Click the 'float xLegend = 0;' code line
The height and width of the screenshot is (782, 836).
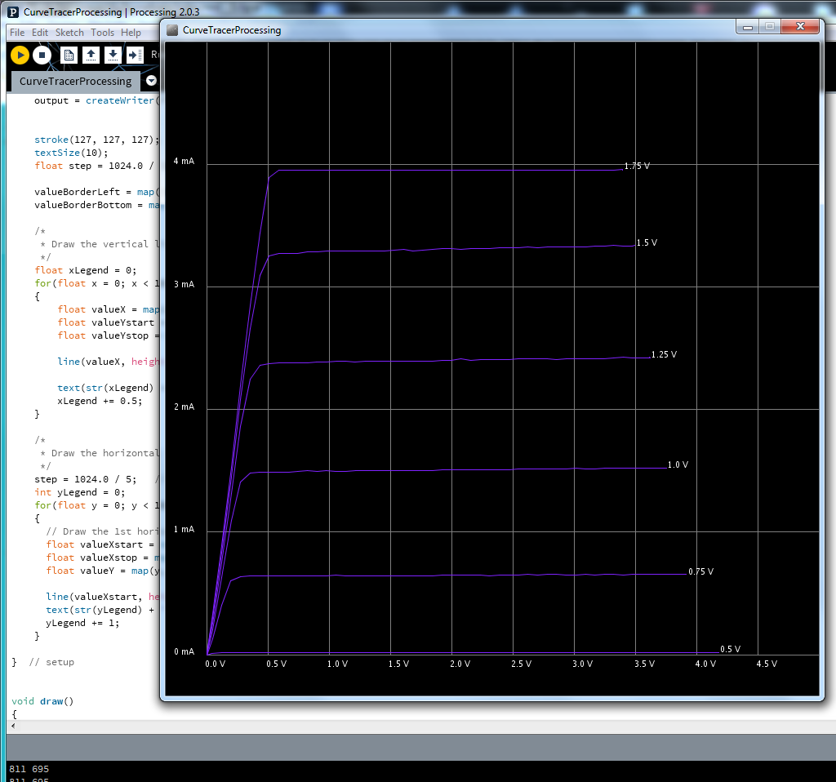coord(85,270)
